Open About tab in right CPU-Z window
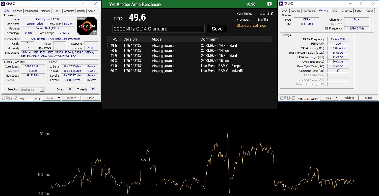Viewport: 379px width, 196px height. pos(369,11)
